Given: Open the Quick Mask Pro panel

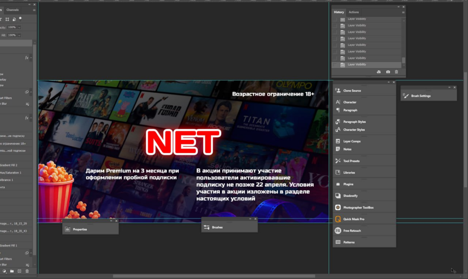Looking at the screenshot, I should pos(364,219).
